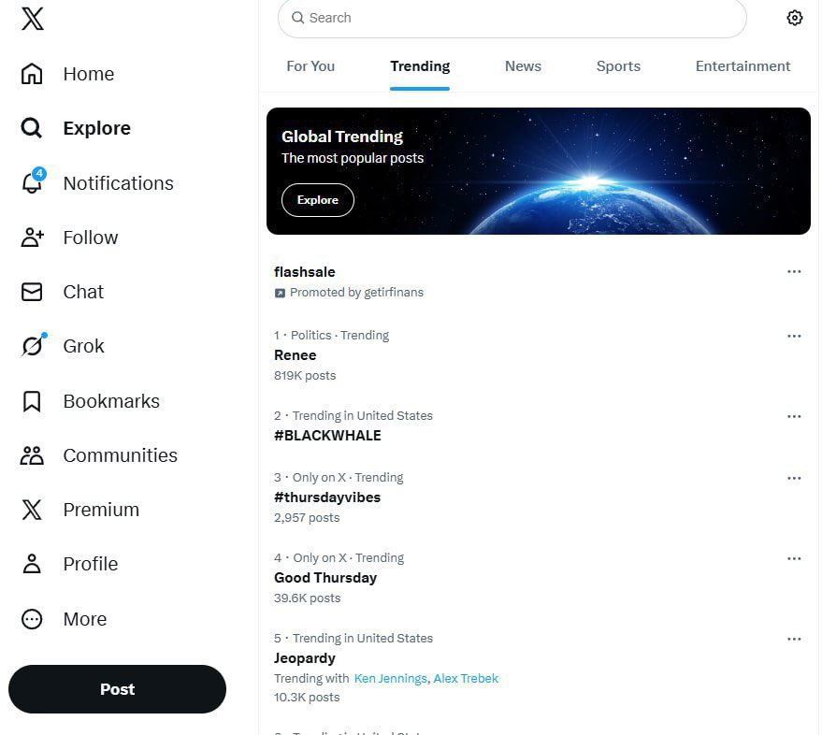The width and height of the screenshot is (822, 735).
Task: Switch to the News tab
Action: 522,66
